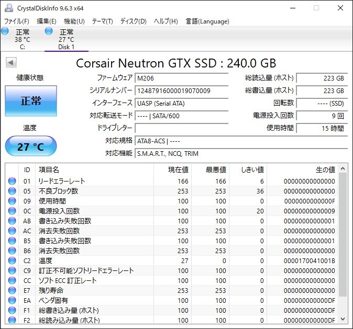The width and height of the screenshot is (353, 329).
Task: Click the しきい値 column header
Action: pyautogui.click(x=248, y=169)
